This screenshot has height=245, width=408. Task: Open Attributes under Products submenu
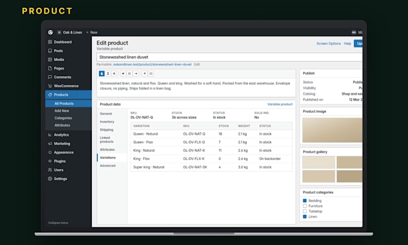click(x=62, y=125)
